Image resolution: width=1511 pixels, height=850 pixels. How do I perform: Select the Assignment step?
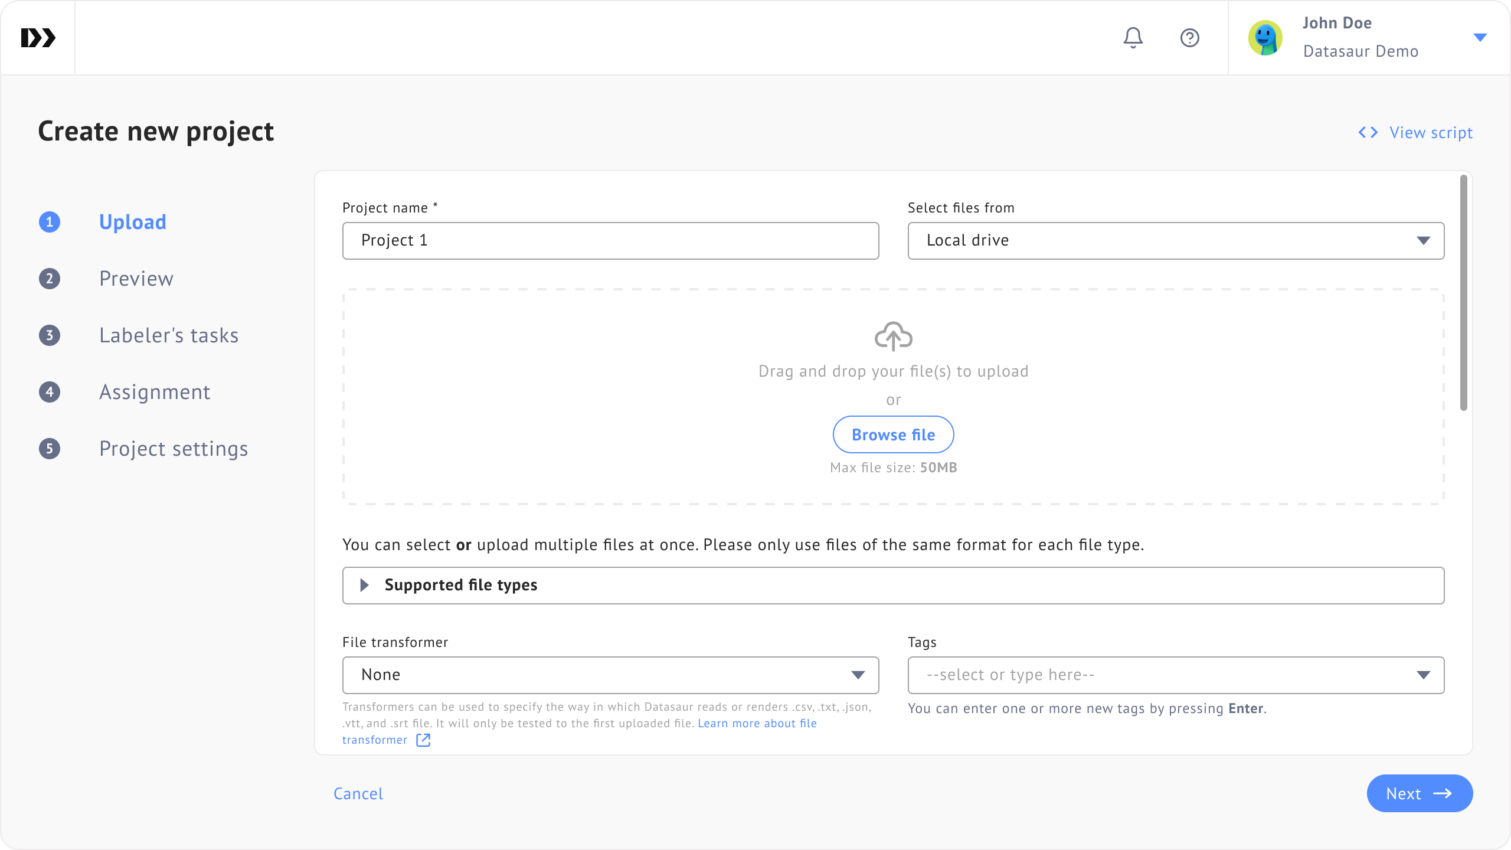[155, 392]
